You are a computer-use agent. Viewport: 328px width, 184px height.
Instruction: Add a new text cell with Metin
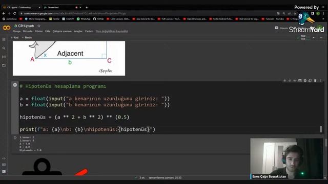(x=27, y=37)
